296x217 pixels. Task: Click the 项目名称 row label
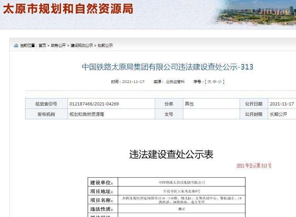pos(103,200)
